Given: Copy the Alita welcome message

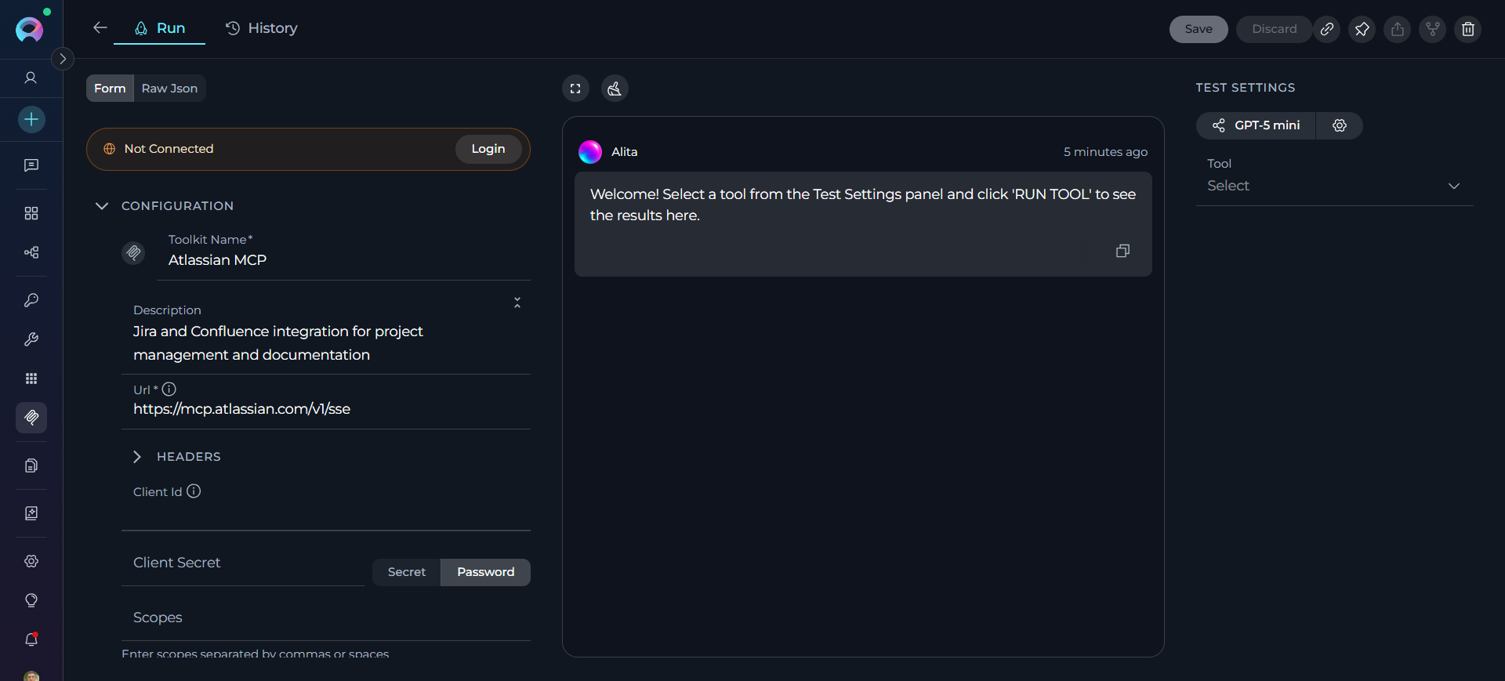Looking at the screenshot, I should tap(1122, 251).
